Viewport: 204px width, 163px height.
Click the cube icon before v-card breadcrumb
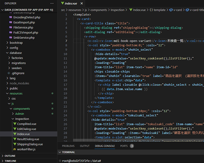tap(171, 10)
